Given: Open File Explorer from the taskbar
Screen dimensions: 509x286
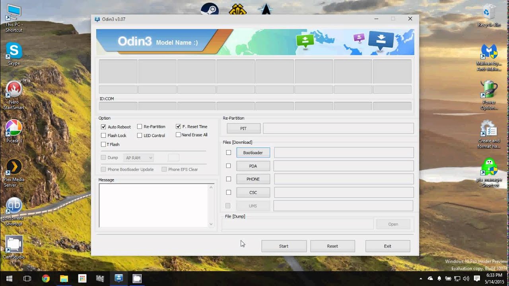Looking at the screenshot, I should (64, 278).
